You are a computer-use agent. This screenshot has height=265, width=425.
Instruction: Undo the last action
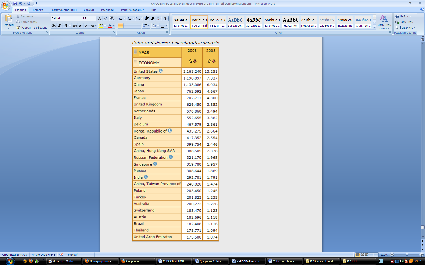(x=20, y=3)
